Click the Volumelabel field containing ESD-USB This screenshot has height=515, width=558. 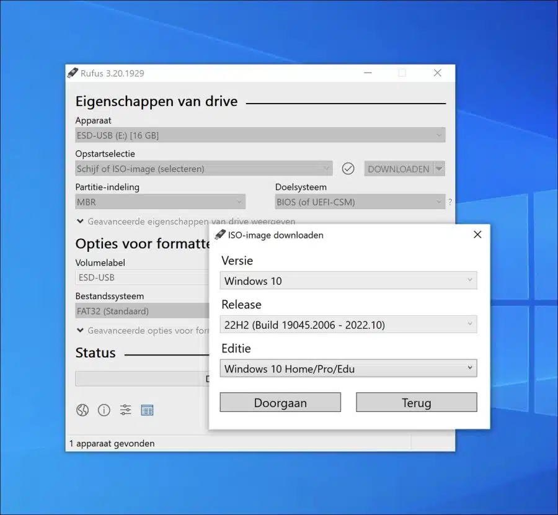click(143, 277)
